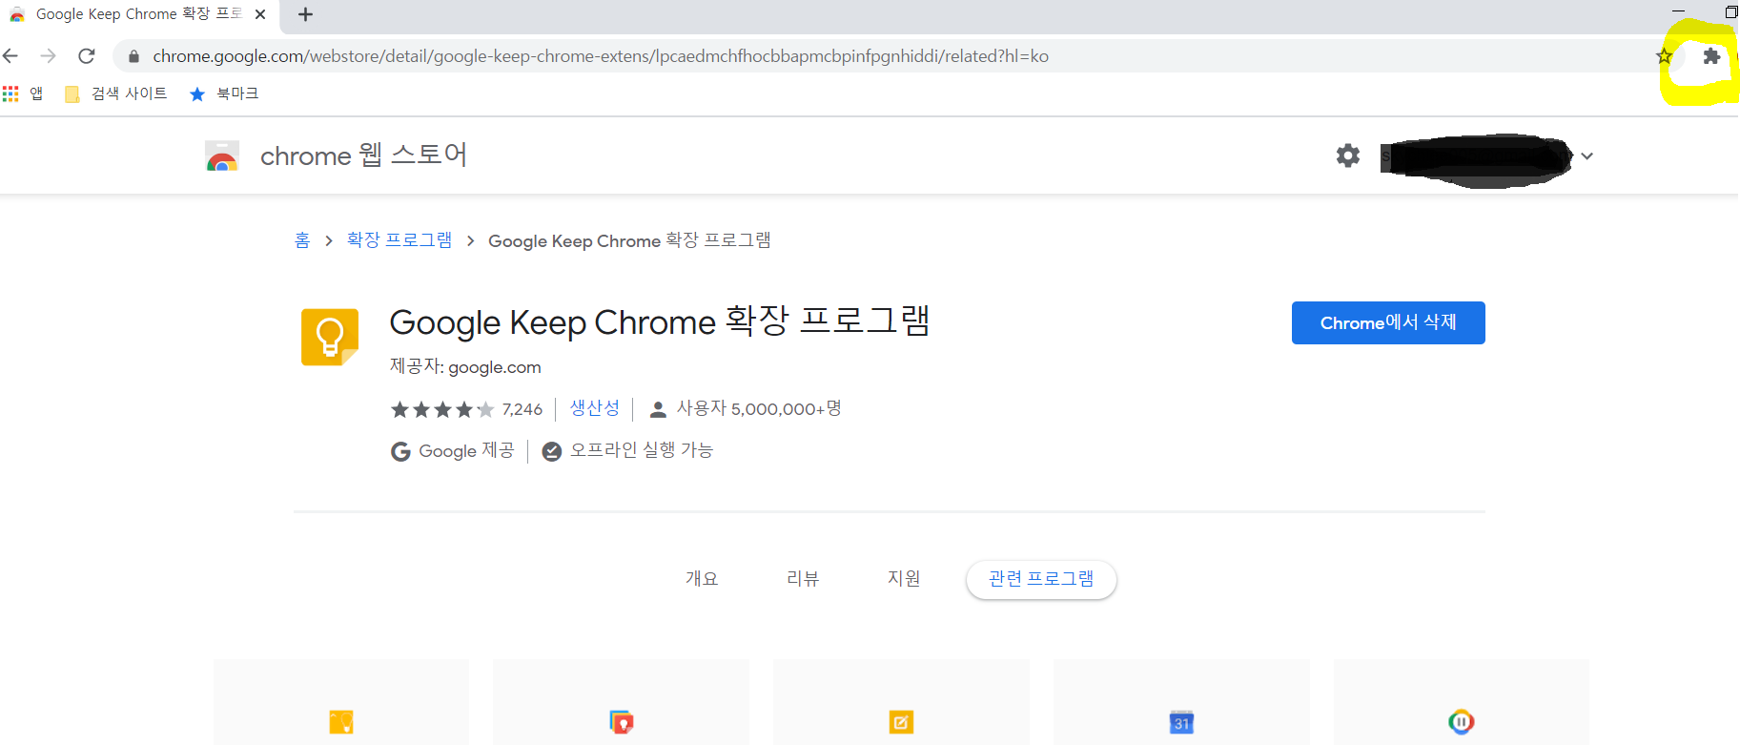
Task: Click the chrome 웹 스토어 title
Action: [363, 155]
